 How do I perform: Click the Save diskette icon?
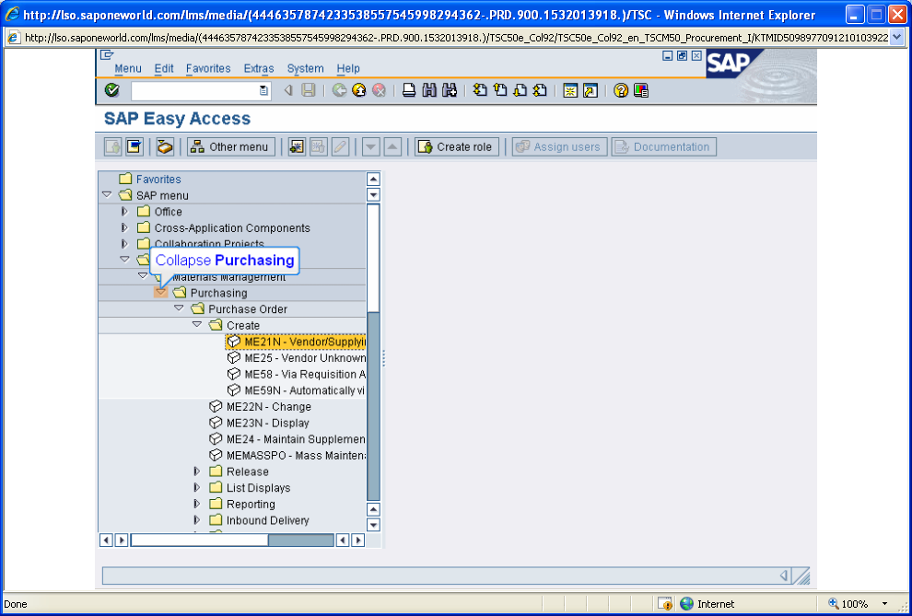click(x=309, y=90)
